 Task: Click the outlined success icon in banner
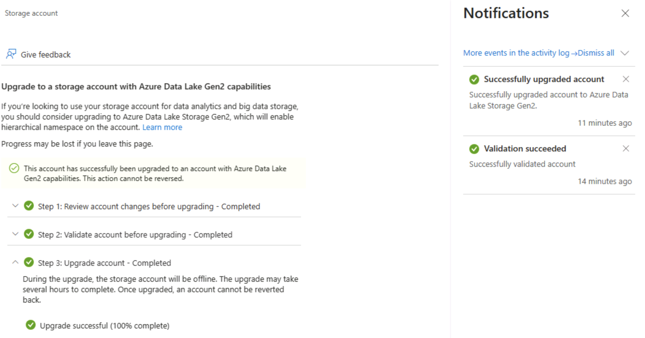pyautogui.click(x=14, y=168)
